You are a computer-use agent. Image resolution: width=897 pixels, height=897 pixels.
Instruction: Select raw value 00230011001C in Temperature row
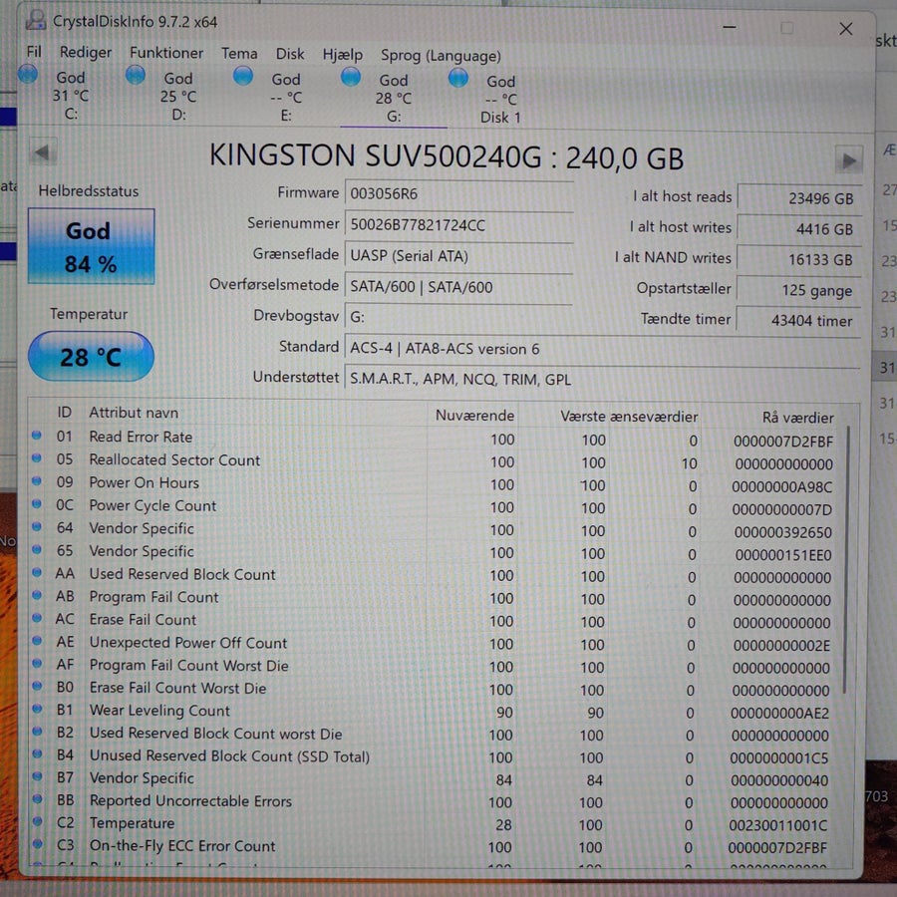[x=777, y=825]
